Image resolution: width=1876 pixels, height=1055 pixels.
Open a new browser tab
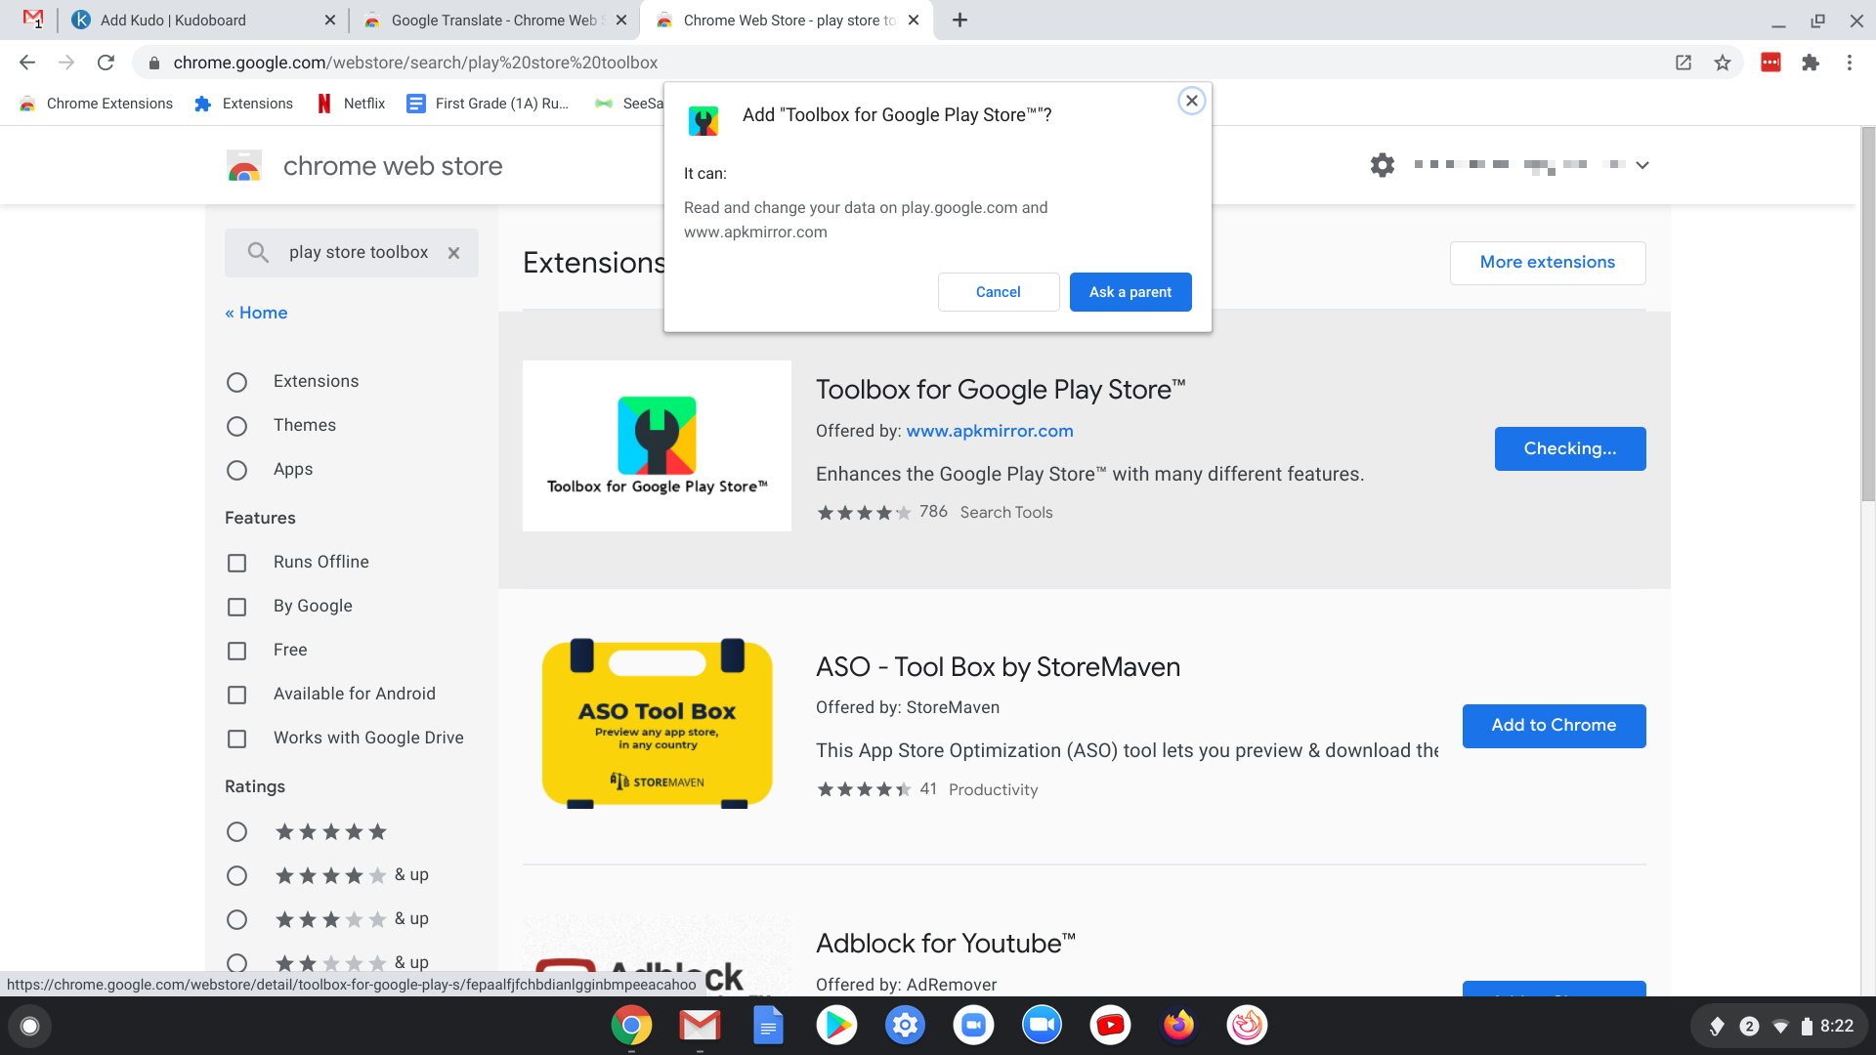tap(959, 20)
